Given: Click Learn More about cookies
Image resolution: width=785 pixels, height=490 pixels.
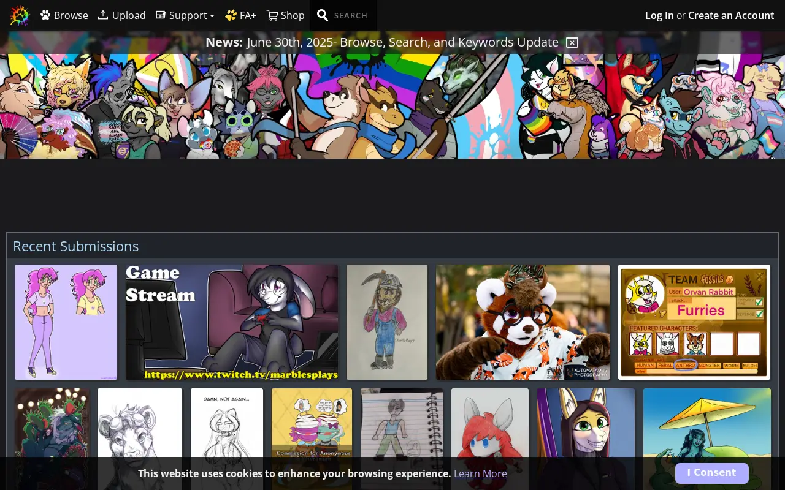Looking at the screenshot, I should (x=480, y=473).
